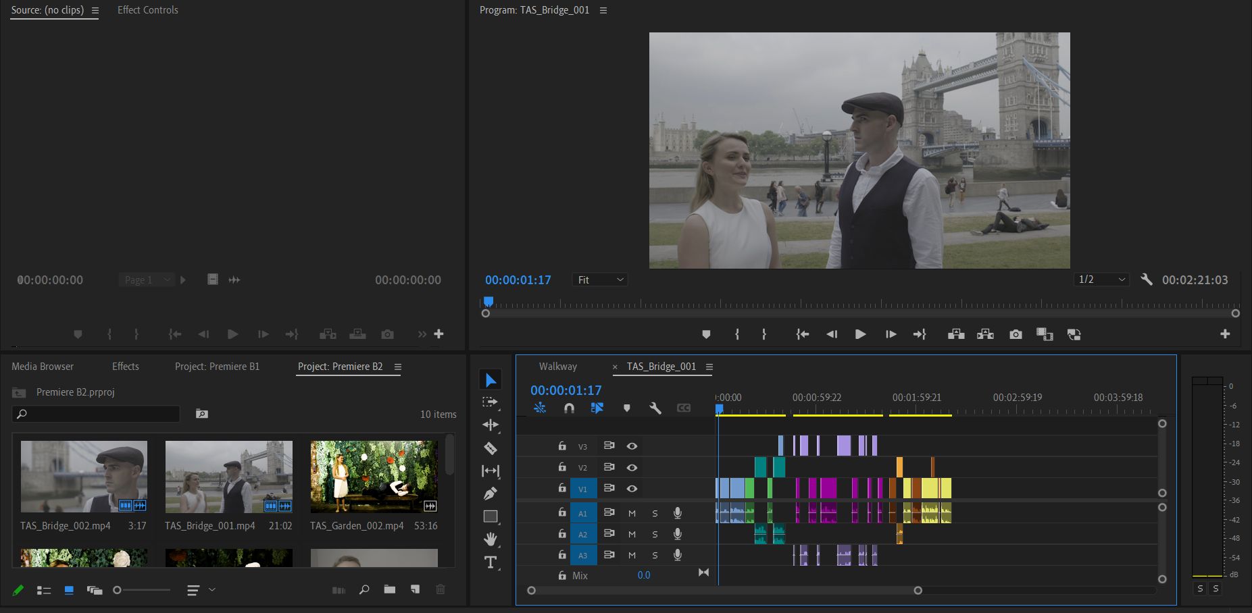The image size is (1252, 613).
Task: Open the Effects tab
Action: coord(126,367)
